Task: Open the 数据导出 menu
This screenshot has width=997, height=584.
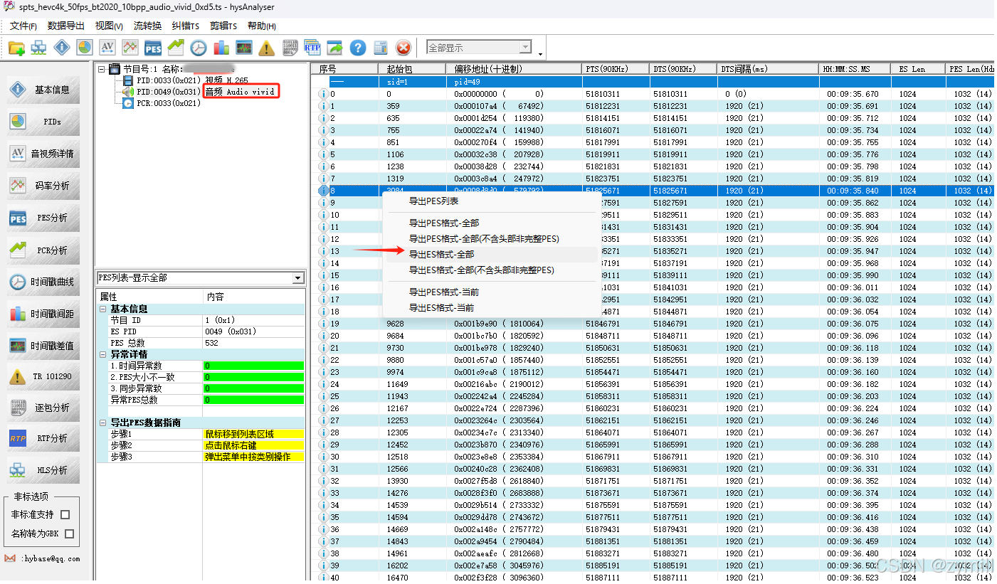Action: tap(65, 26)
